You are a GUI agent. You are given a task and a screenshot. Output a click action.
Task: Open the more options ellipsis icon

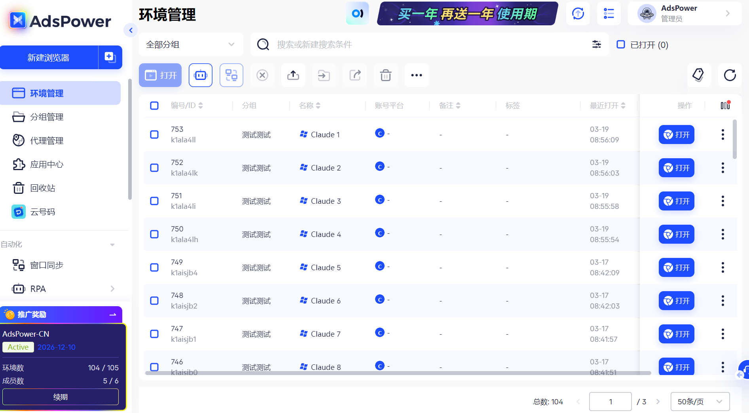(416, 75)
